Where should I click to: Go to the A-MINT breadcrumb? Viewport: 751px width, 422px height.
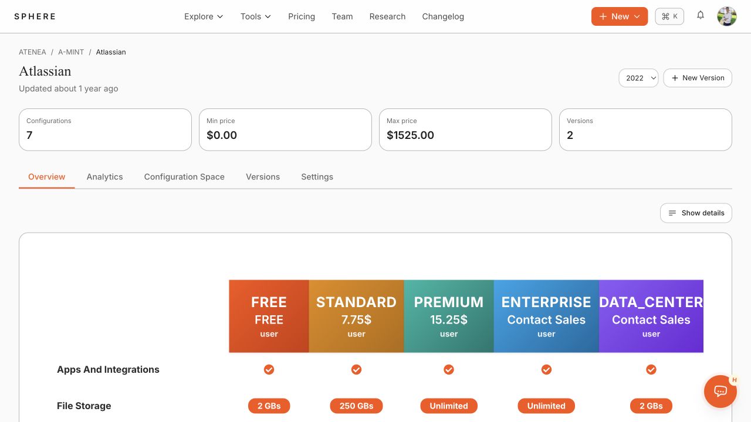tap(71, 52)
